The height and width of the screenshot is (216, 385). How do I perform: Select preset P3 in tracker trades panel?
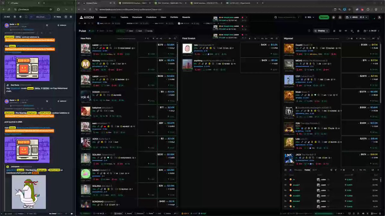click(x=365, y=170)
